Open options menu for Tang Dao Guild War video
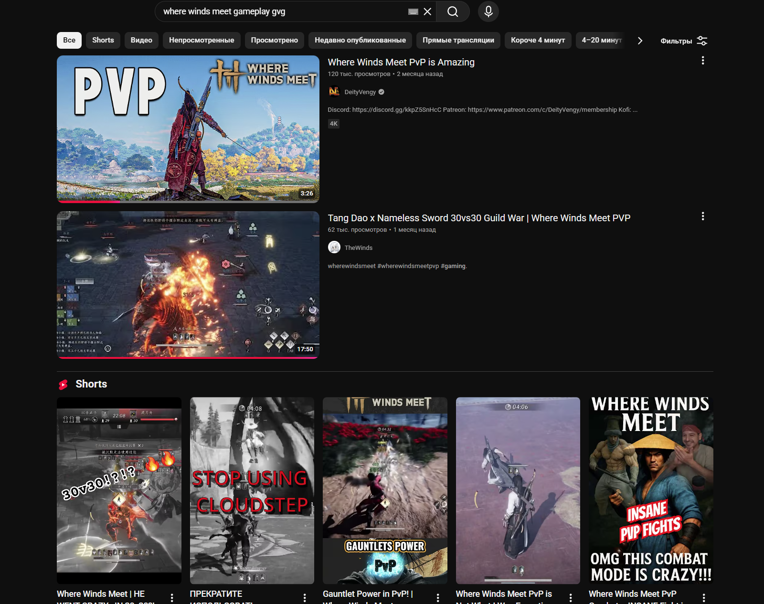Image resolution: width=764 pixels, height=604 pixels. [703, 216]
